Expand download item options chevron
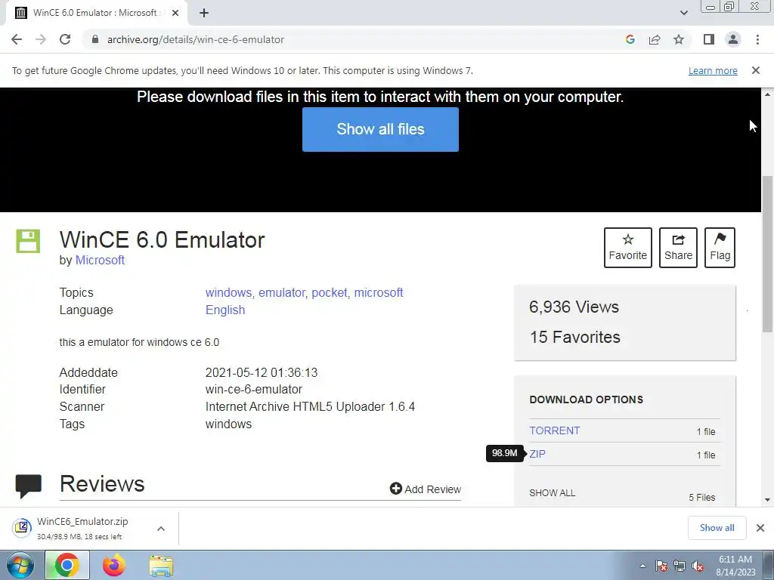This screenshot has height=580, width=774. [x=160, y=529]
